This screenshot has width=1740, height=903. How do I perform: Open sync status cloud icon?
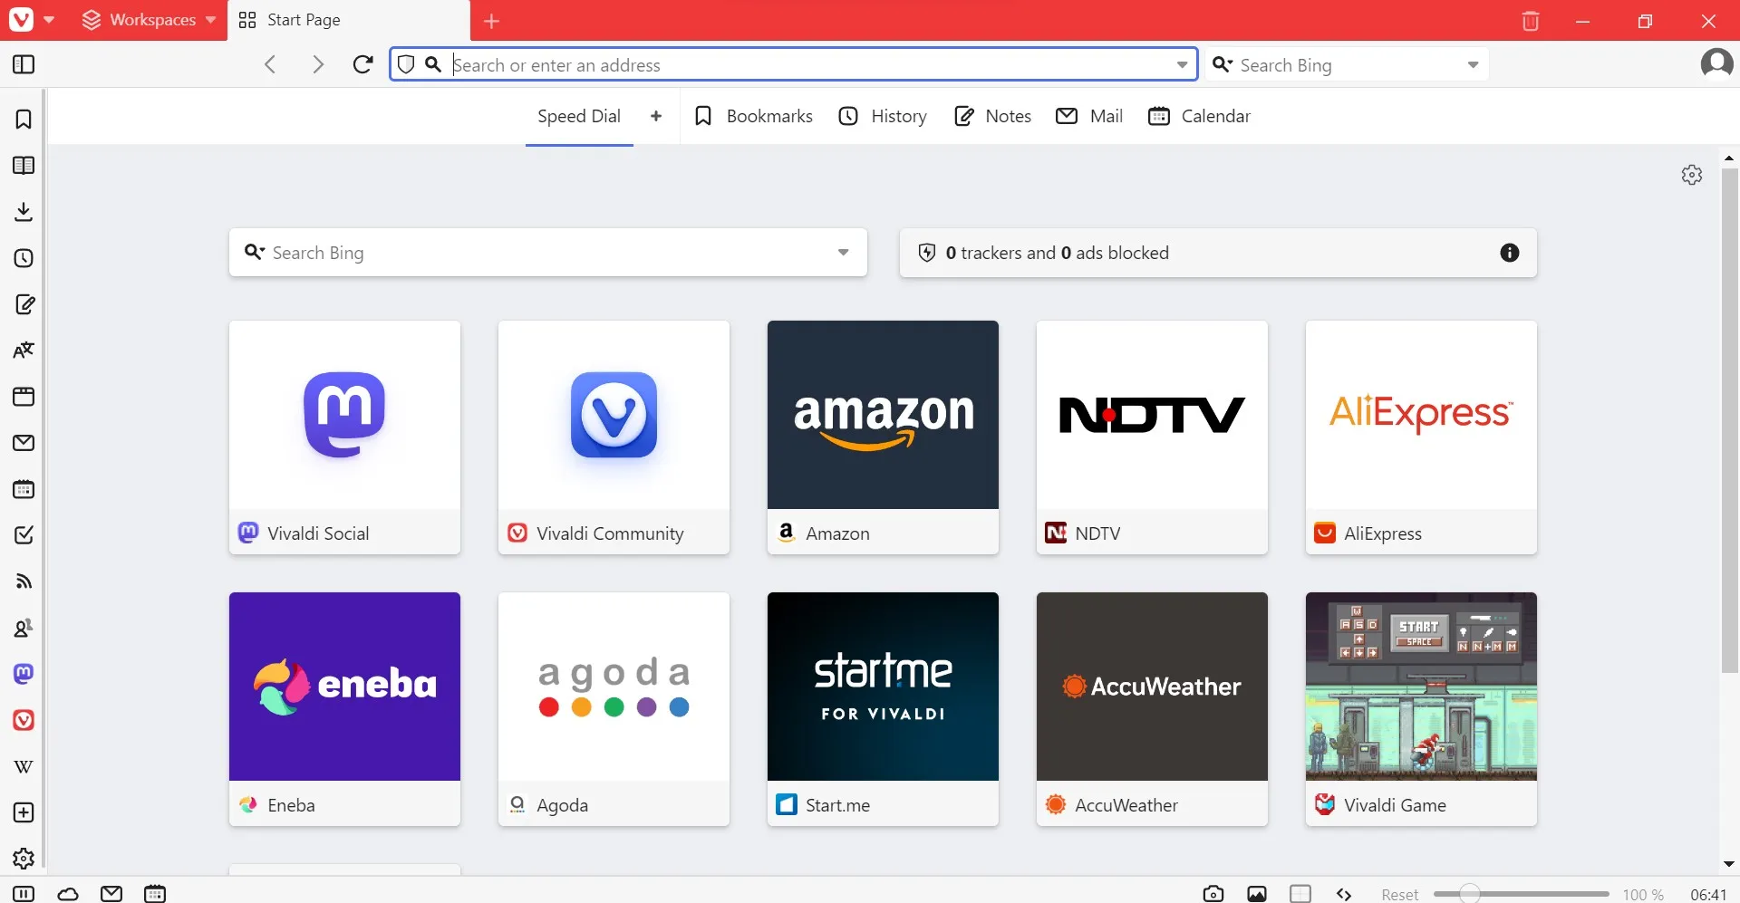[x=68, y=894]
